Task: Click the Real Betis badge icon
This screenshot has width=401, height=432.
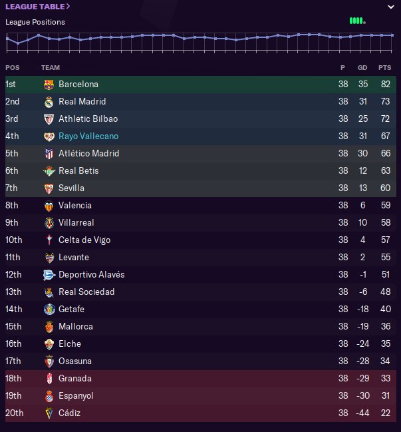Action: point(49,171)
